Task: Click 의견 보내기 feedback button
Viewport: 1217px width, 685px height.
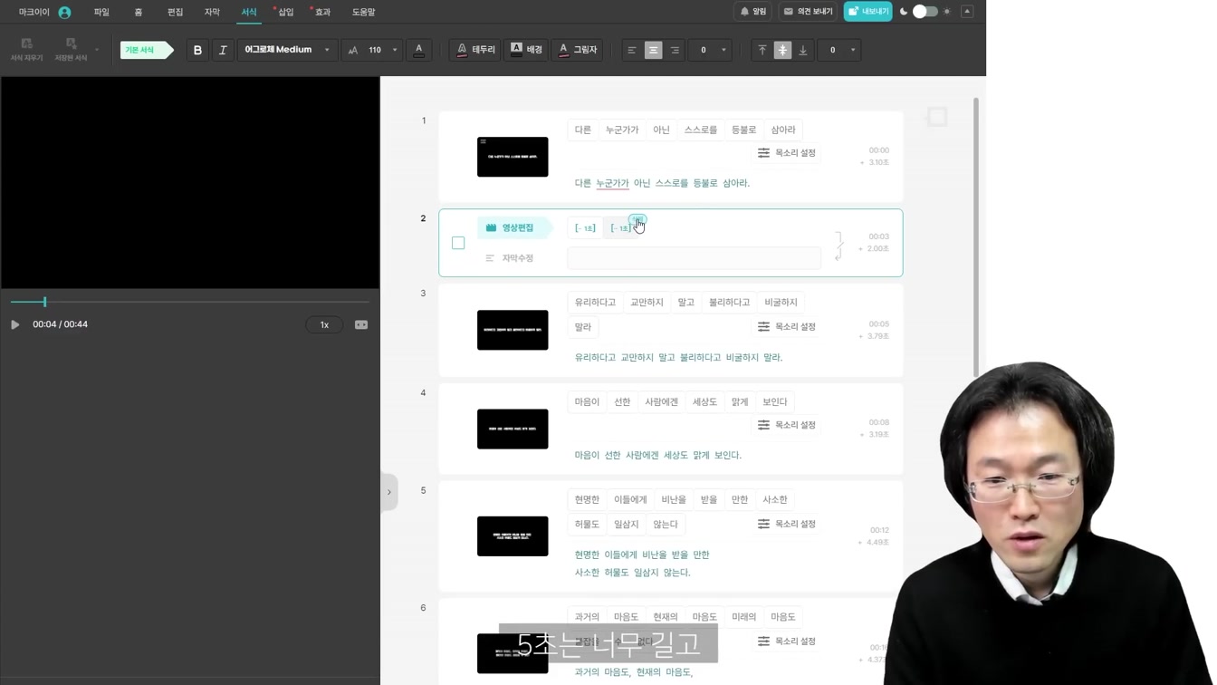Action: tap(808, 12)
